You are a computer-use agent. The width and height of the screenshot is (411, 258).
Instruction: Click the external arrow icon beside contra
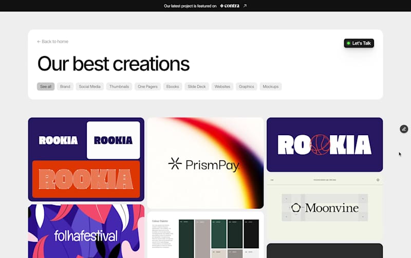pos(245,6)
